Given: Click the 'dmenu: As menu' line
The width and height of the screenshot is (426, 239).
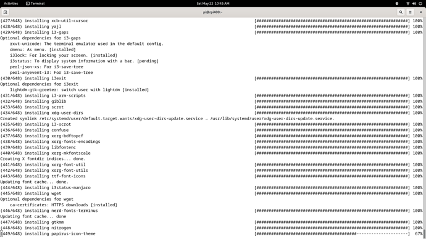Looking at the screenshot, I should [43, 50].
